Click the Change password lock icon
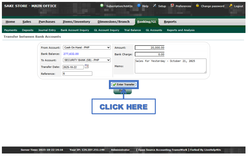The width and height of the screenshot is (248, 156). [197, 6]
